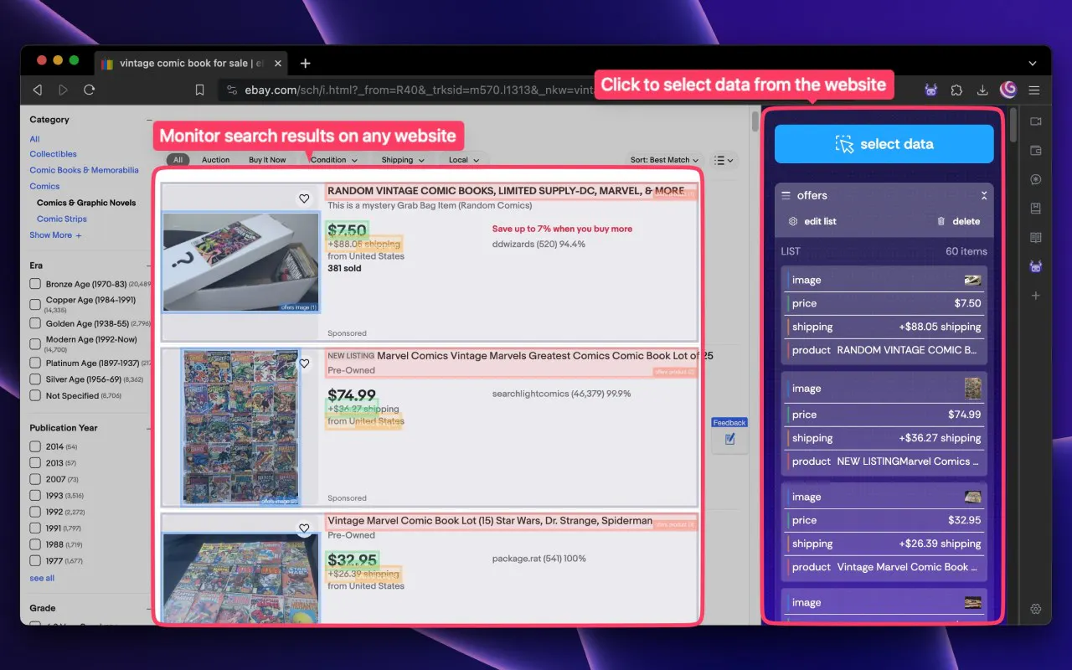This screenshot has width=1072, height=670.
Task: Click the browser forward arrow
Action: coord(63,90)
